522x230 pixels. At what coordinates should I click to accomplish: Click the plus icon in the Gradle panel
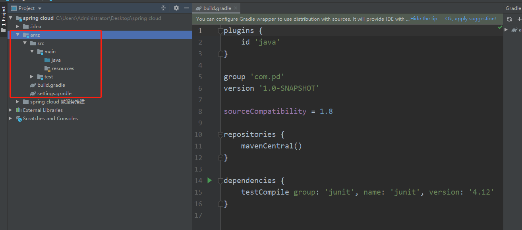click(x=519, y=19)
